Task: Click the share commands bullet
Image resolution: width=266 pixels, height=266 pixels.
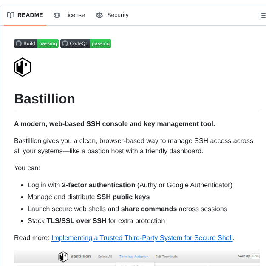Action: (127, 209)
